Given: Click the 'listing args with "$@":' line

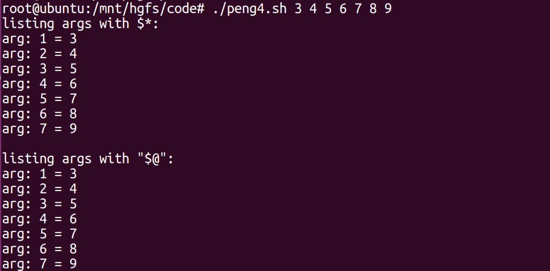Looking at the screenshot, I should tap(88, 159).
